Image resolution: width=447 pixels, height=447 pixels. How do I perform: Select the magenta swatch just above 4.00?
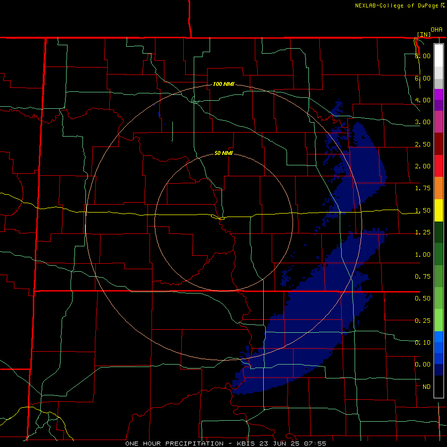(x=439, y=94)
